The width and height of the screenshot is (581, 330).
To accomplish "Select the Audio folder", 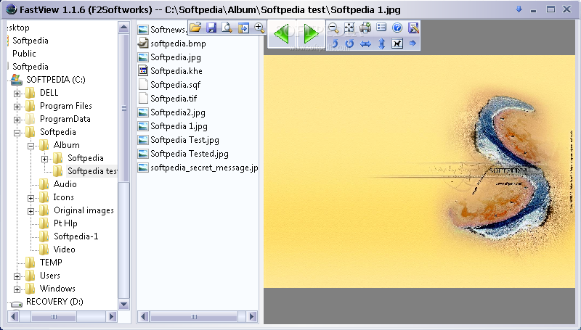I will pos(65,184).
